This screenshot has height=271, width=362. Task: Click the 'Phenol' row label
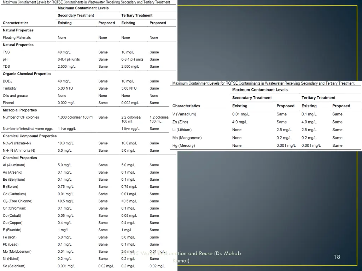click(8, 103)
